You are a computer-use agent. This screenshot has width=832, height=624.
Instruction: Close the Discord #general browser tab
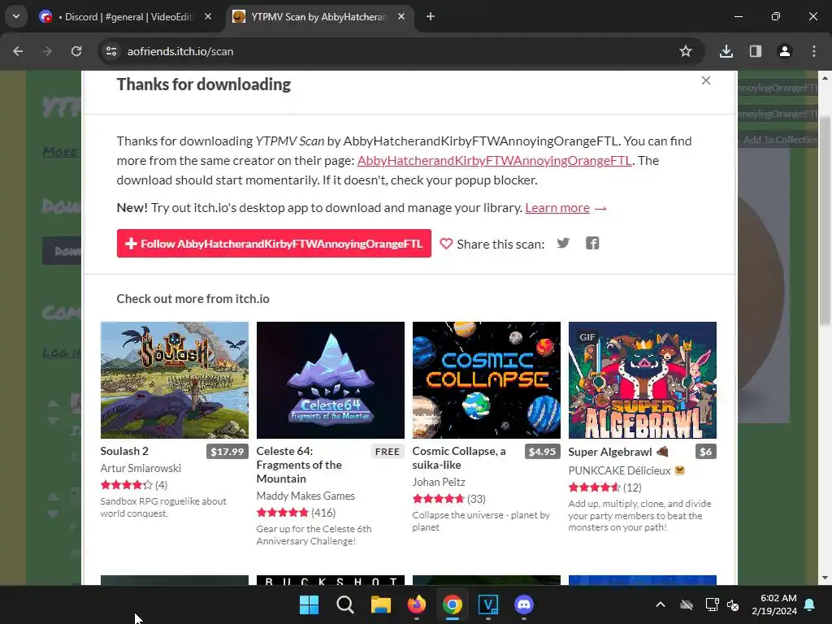pos(208,17)
